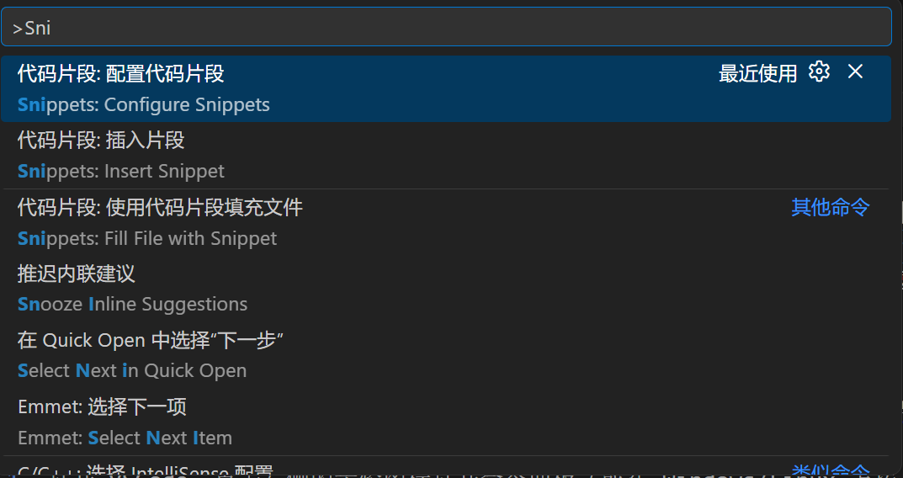Image resolution: width=903 pixels, height=478 pixels.
Task: Click the 最近使用 label
Action: 757,74
